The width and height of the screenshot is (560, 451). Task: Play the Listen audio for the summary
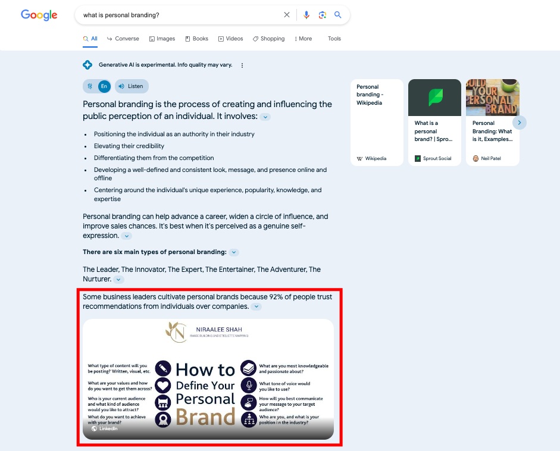tap(131, 86)
